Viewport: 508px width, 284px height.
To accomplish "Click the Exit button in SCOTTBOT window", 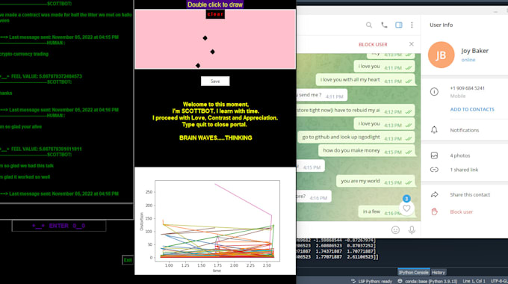I will [x=128, y=260].
